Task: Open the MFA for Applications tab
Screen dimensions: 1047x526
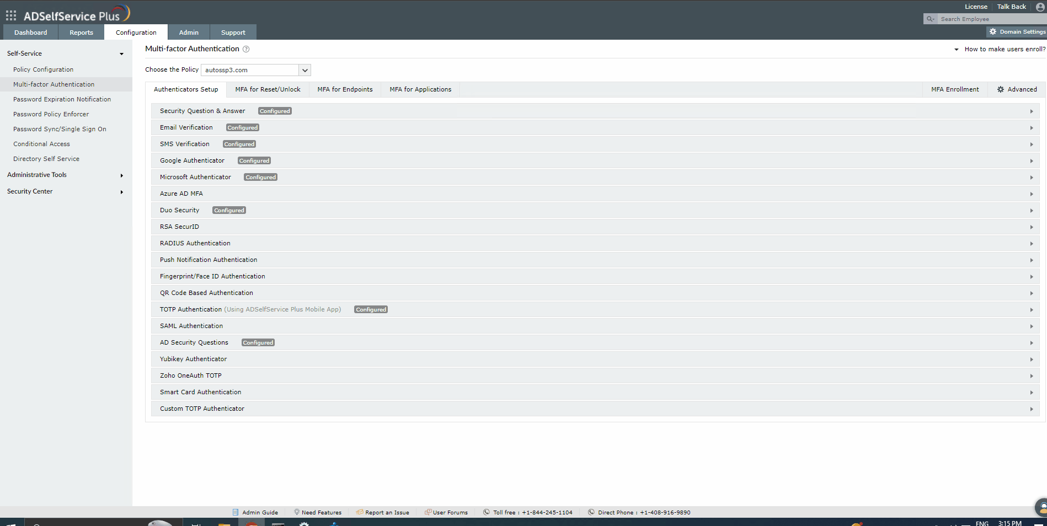Action: (x=420, y=89)
